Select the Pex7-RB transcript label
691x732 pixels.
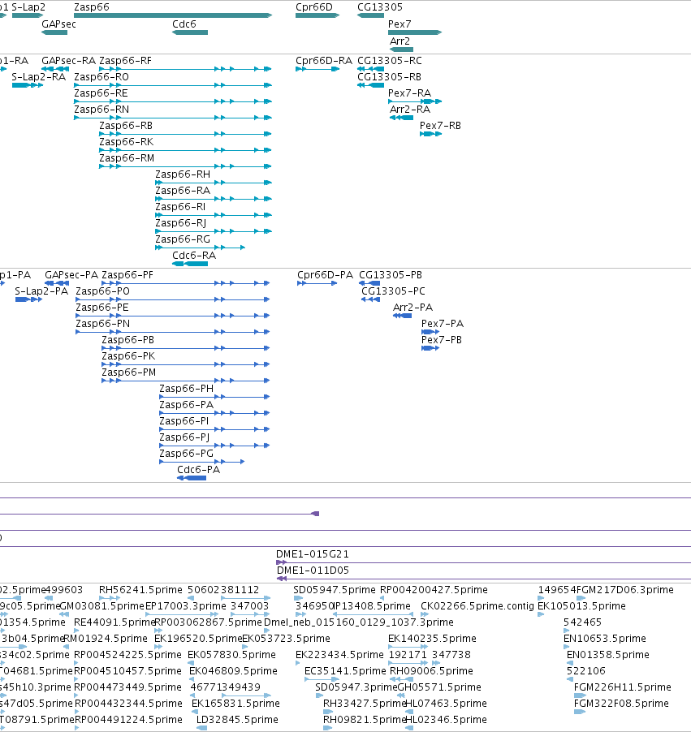coord(441,126)
